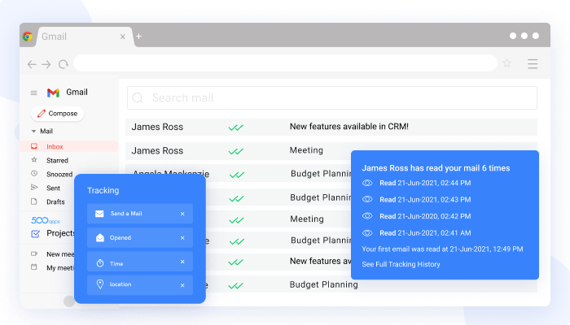Open the Sent folder

[53, 188]
